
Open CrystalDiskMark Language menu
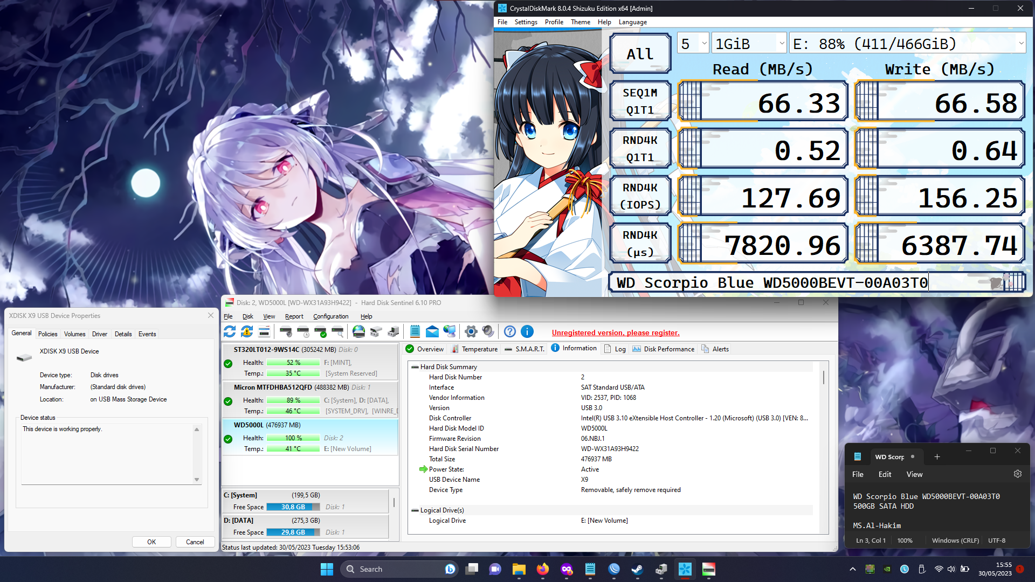[633, 22]
